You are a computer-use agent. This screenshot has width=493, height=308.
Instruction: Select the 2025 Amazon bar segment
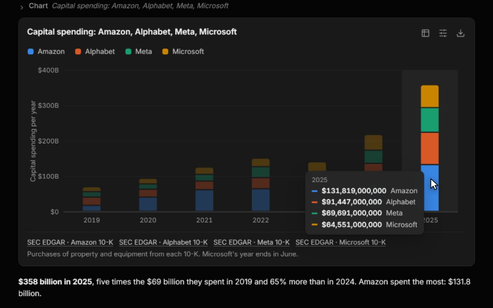[x=430, y=188]
